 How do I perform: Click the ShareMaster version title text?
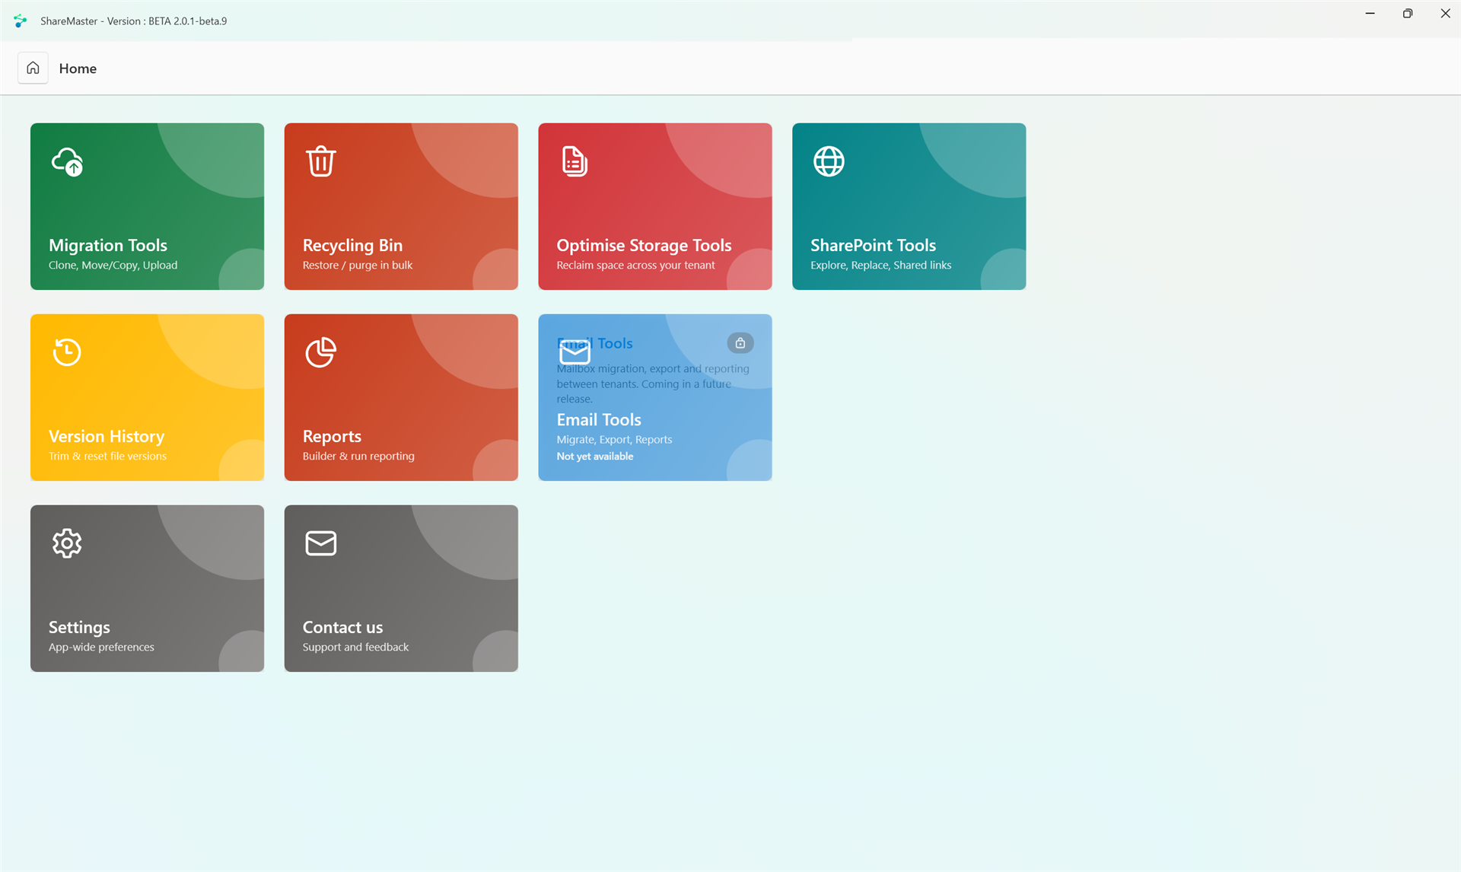click(x=133, y=21)
